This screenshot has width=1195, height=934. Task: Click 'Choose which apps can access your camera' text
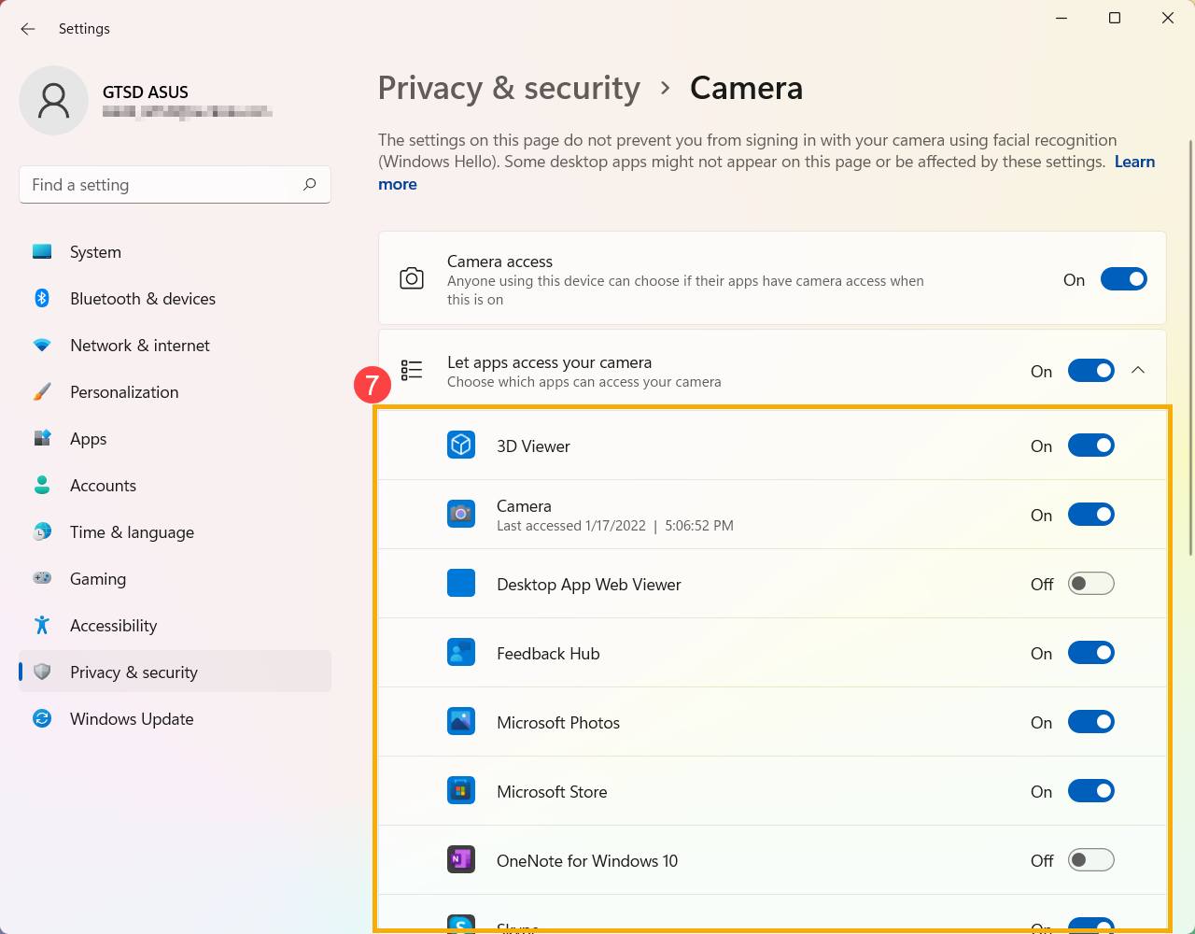[584, 382]
